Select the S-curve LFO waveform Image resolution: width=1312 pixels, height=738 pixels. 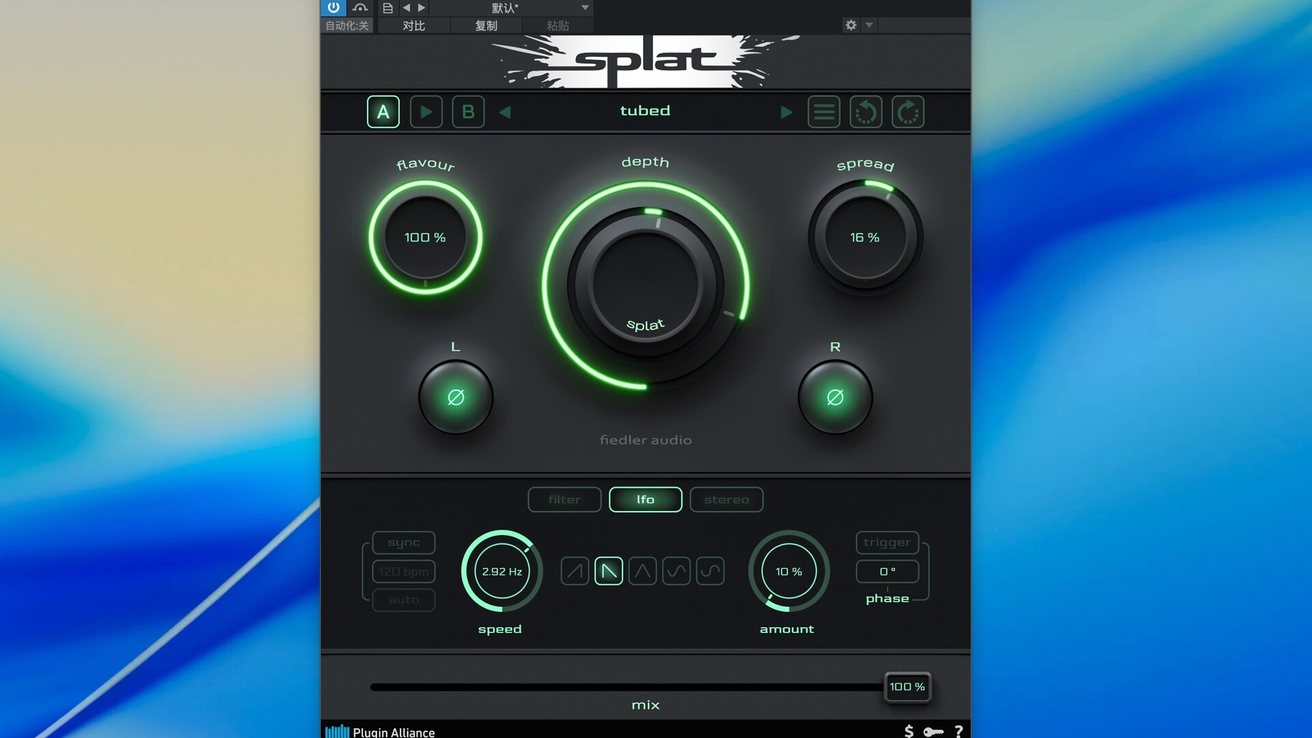click(x=711, y=571)
